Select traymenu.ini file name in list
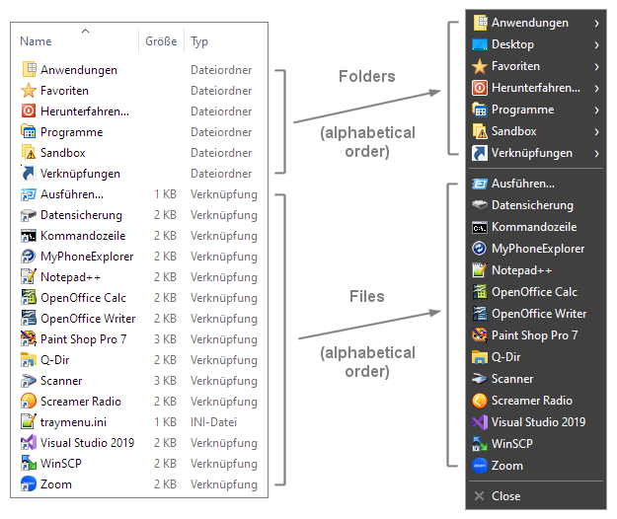Screen dimensions: 617x519 pyautogui.click(x=74, y=422)
